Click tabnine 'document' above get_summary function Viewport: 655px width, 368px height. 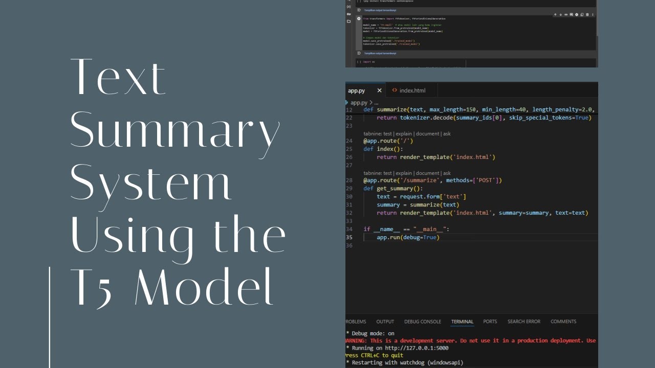[428, 173]
